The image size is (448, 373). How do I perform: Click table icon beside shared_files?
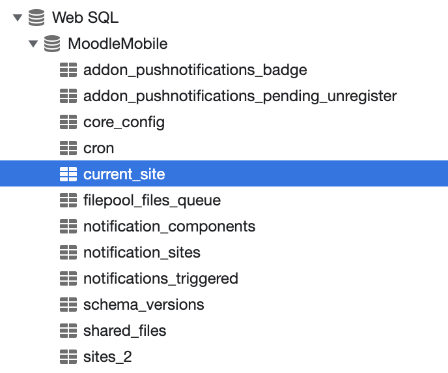(x=68, y=331)
